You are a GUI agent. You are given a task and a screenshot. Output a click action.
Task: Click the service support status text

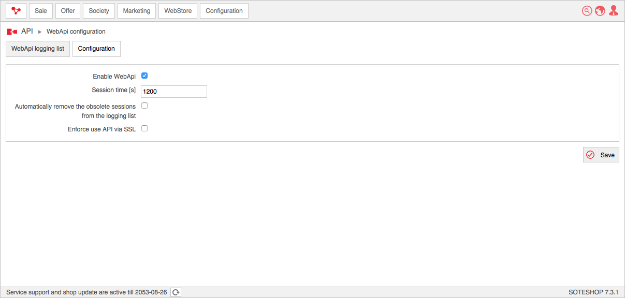click(86, 292)
